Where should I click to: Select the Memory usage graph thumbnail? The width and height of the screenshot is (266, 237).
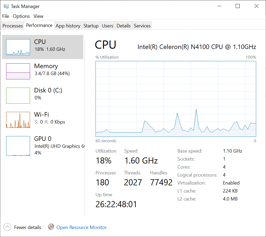click(x=18, y=71)
